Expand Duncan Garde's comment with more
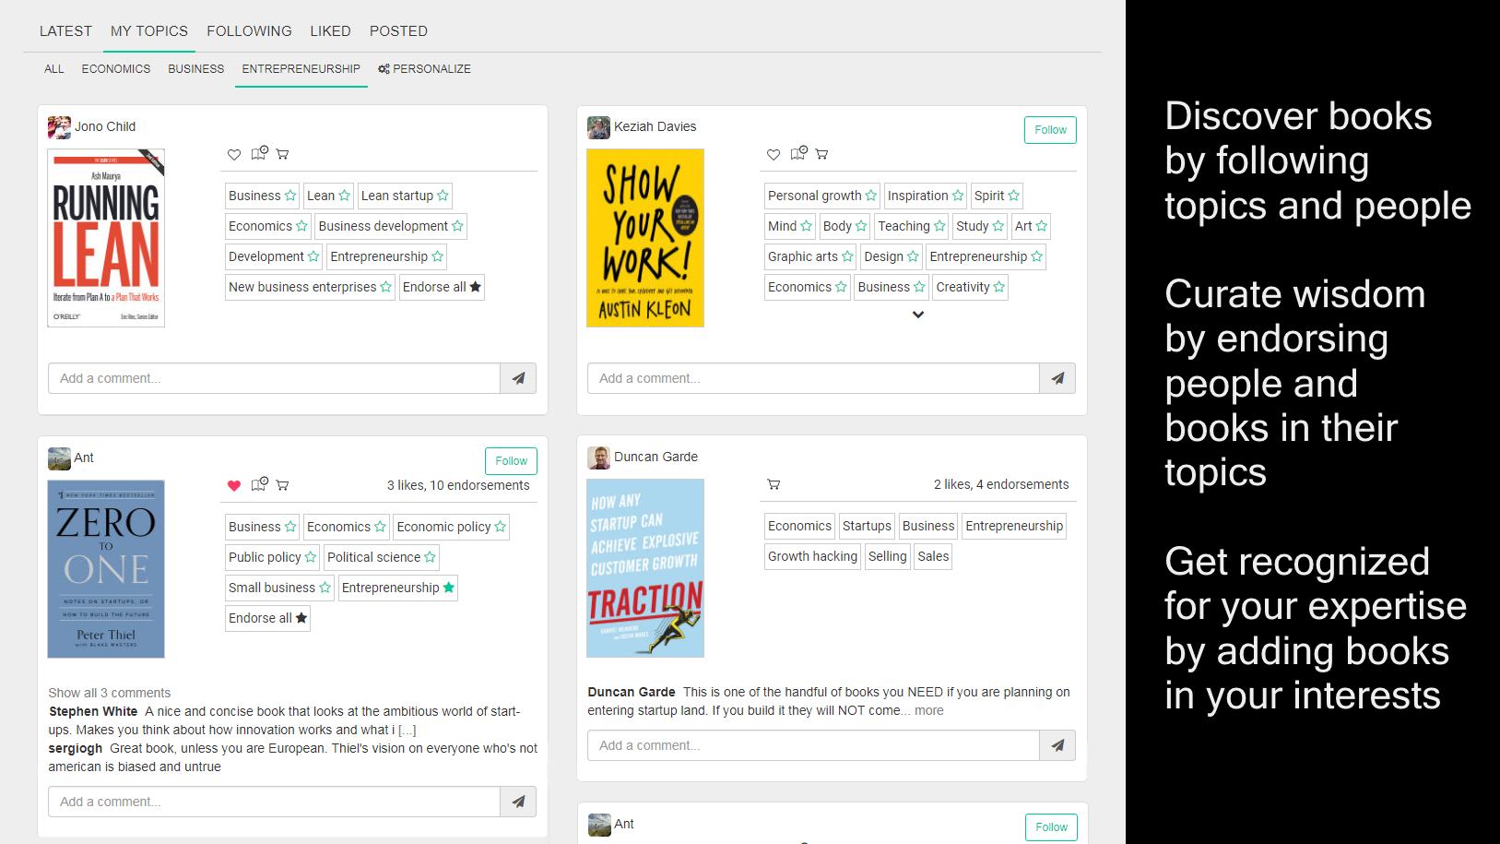1500x844 pixels. pyautogui.click(x=929, y=710)
